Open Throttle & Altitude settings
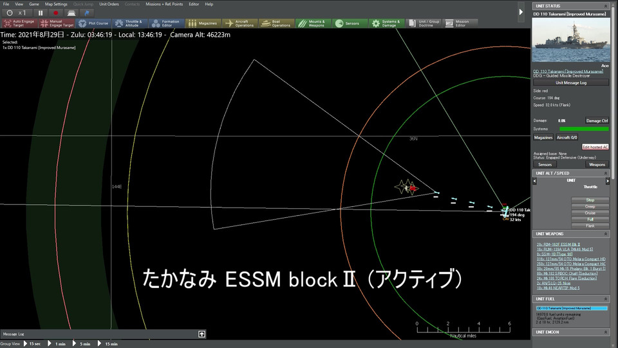Viewport: 618px width, 348px height. click(x=129, y=23)
